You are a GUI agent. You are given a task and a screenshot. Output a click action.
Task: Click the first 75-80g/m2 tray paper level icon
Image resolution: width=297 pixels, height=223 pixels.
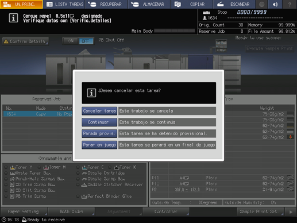tap(290, 114)
